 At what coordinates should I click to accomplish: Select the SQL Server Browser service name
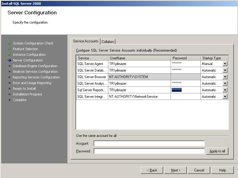point(92,77)
